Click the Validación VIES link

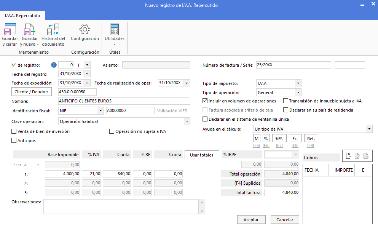[172, 111]
